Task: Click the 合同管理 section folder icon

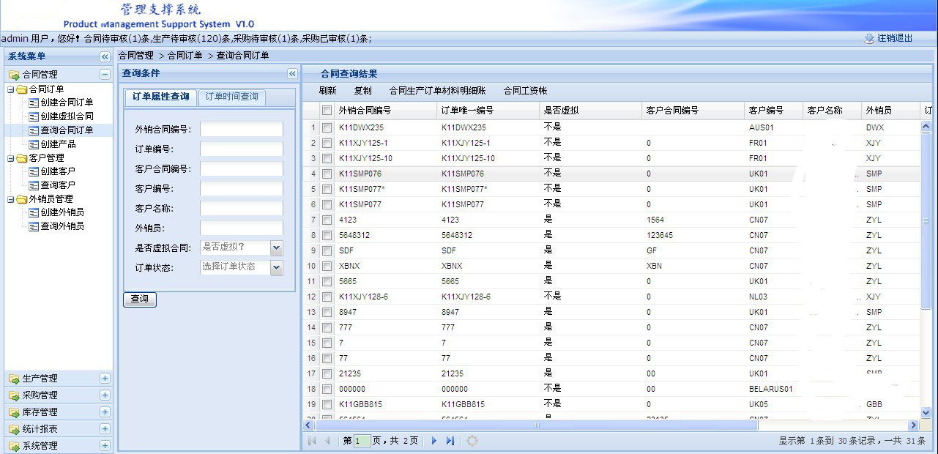Action: 15,75
